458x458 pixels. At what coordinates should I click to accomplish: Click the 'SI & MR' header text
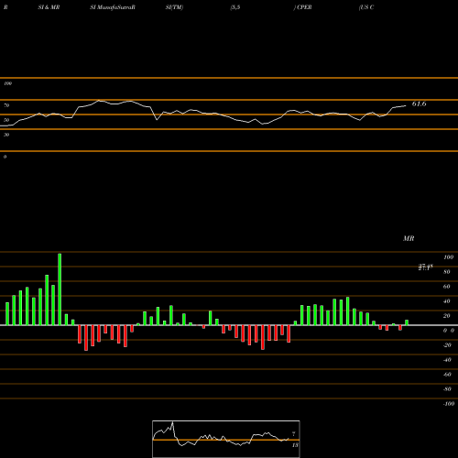click(x=49, y=7)
